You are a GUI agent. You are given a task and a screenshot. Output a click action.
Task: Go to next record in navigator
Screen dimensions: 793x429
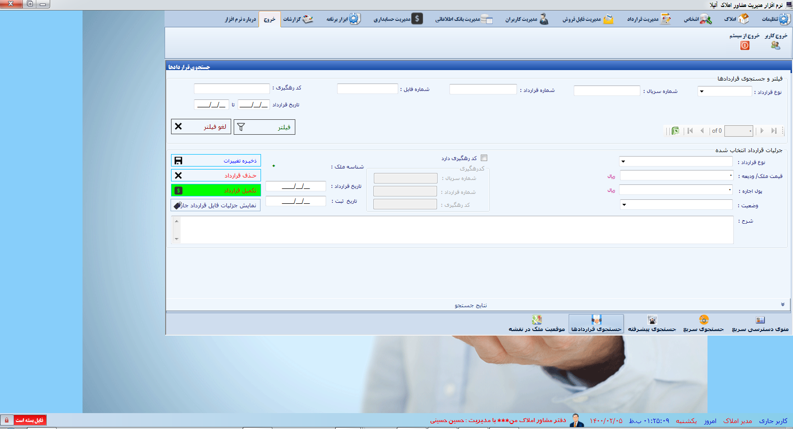[x=762, y=131]
